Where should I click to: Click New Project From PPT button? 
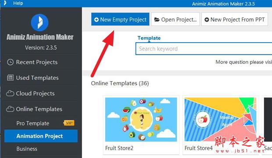pos(235,19)
